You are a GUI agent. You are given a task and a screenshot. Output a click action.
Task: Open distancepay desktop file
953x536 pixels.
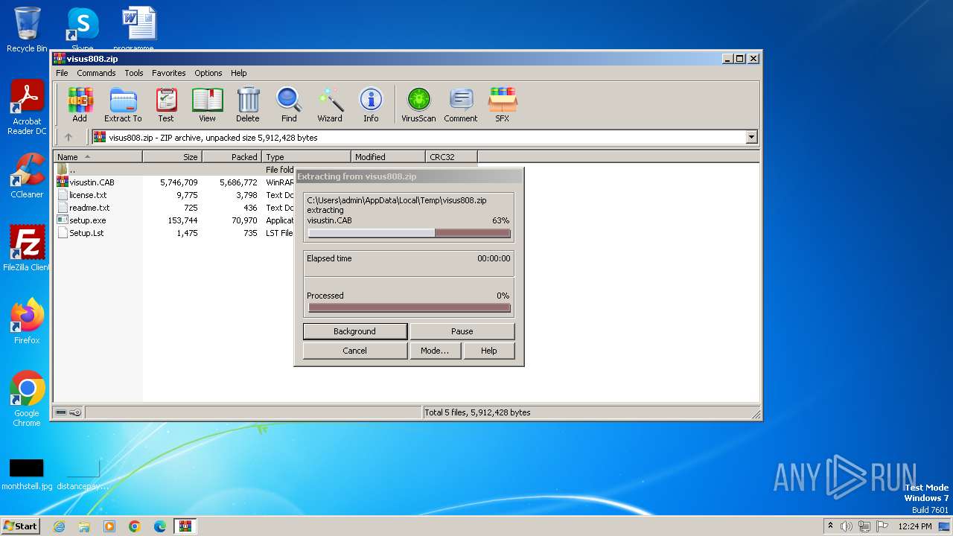pyautogui.click(x=83, y=473)
